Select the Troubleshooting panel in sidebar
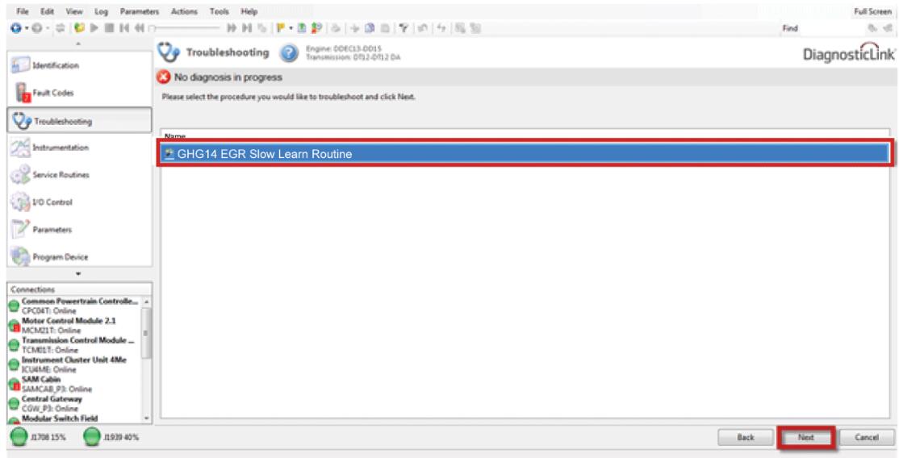Screen dimensions: 899x458 [x=79, y=120]
